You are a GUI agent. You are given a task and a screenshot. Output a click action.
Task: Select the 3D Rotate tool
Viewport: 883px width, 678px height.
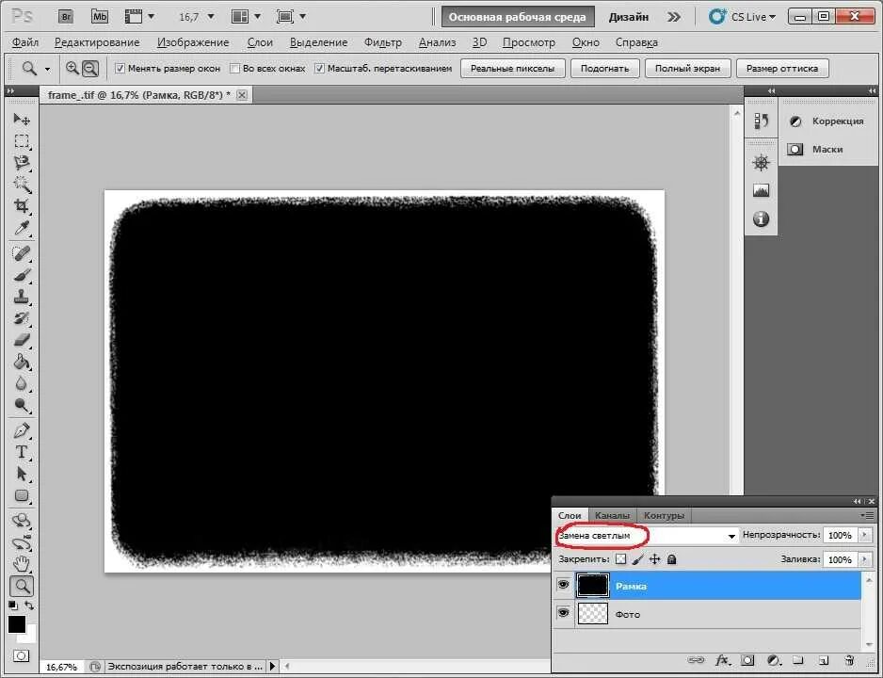(x=22, y=521)
